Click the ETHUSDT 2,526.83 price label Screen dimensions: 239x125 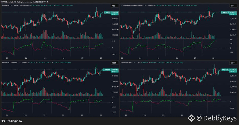[111, 70]
